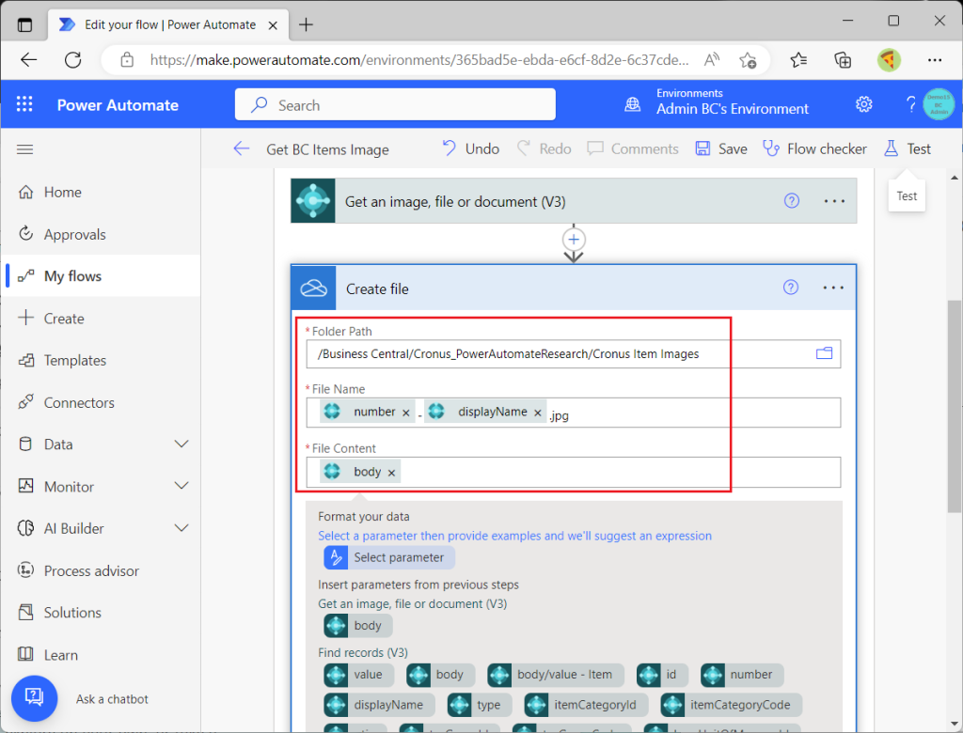Open the Help question mark in header
963x733 pixels.
(910, 104)
